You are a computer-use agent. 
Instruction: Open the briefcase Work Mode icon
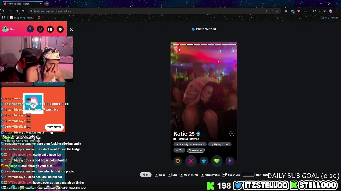click(x=50, y=29)
